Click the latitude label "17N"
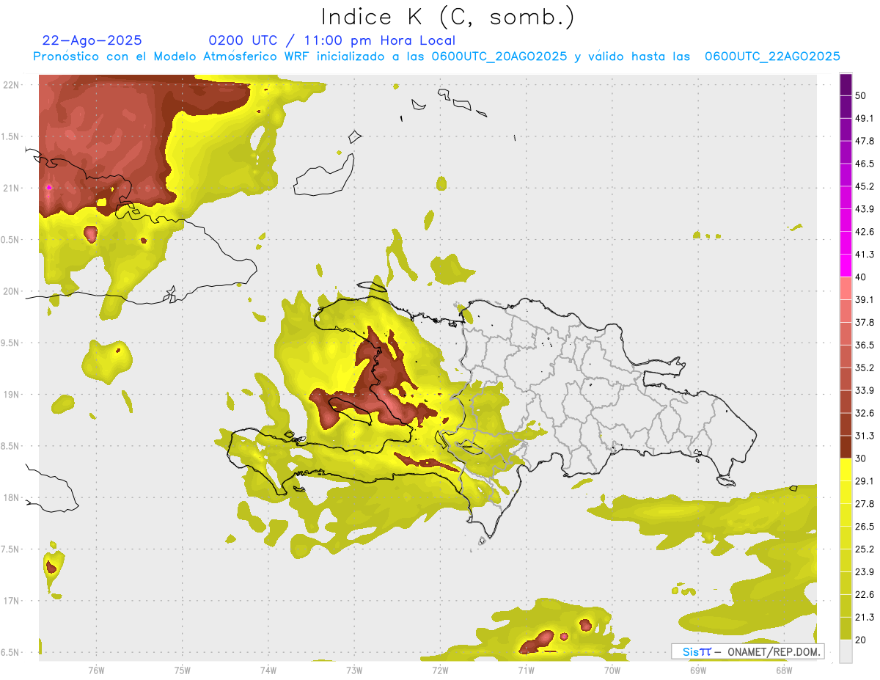The width and height of the screenshot is (880, 680). [x=12, y=601]
